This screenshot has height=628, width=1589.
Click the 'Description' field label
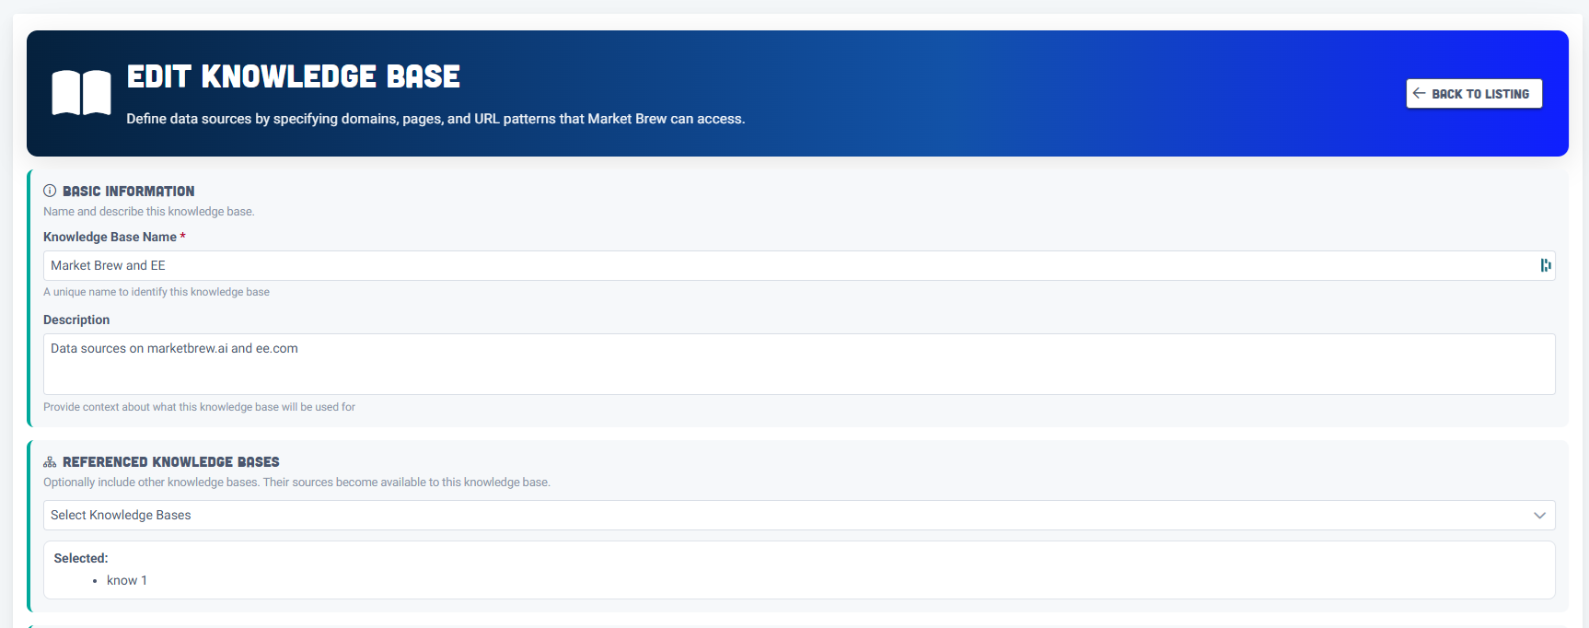[76, 320]
